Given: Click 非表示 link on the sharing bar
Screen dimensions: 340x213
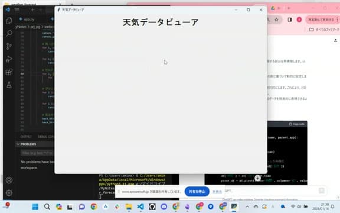Looking at the screenshot, I should (217, 192).
